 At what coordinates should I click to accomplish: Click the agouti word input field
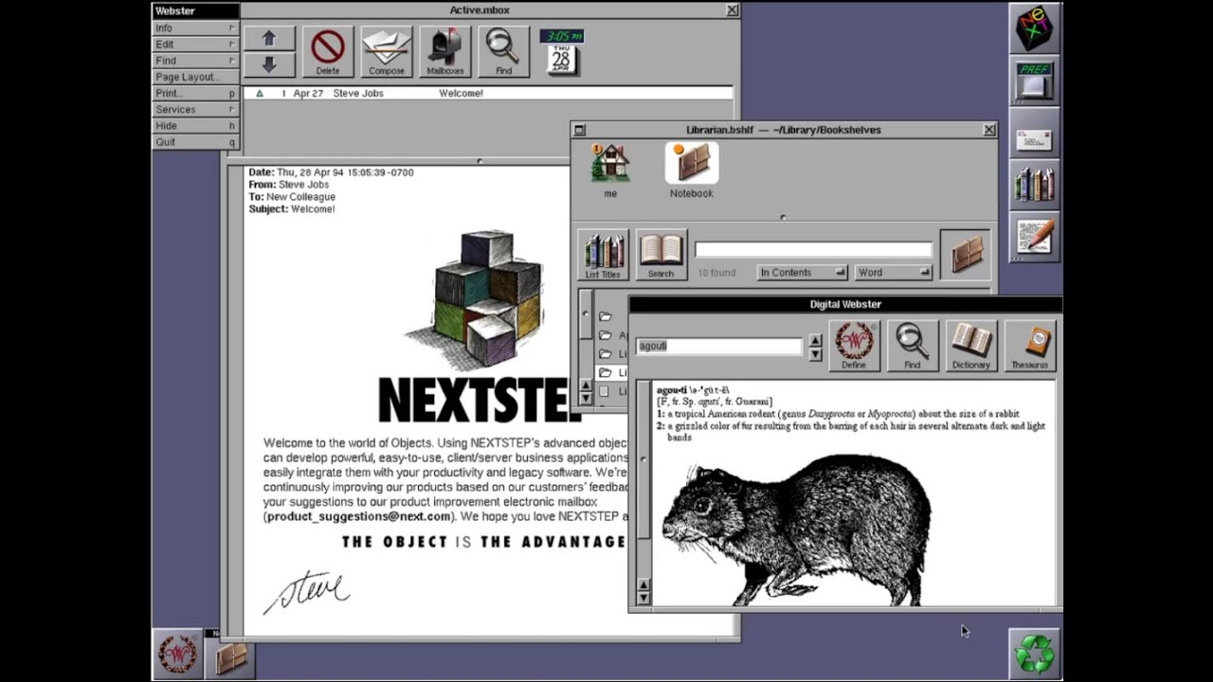719,346
